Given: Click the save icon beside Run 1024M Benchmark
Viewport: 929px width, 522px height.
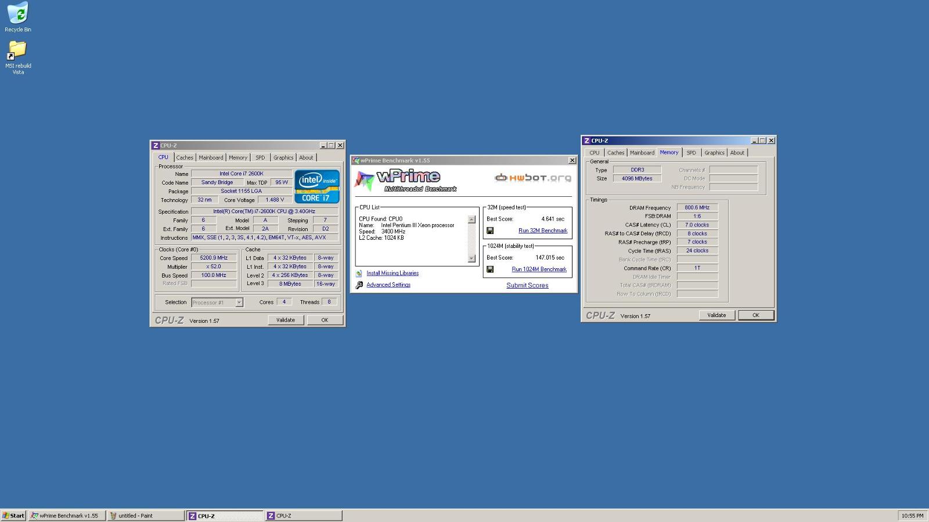Looking at the screenshot, I should (490, 269).
